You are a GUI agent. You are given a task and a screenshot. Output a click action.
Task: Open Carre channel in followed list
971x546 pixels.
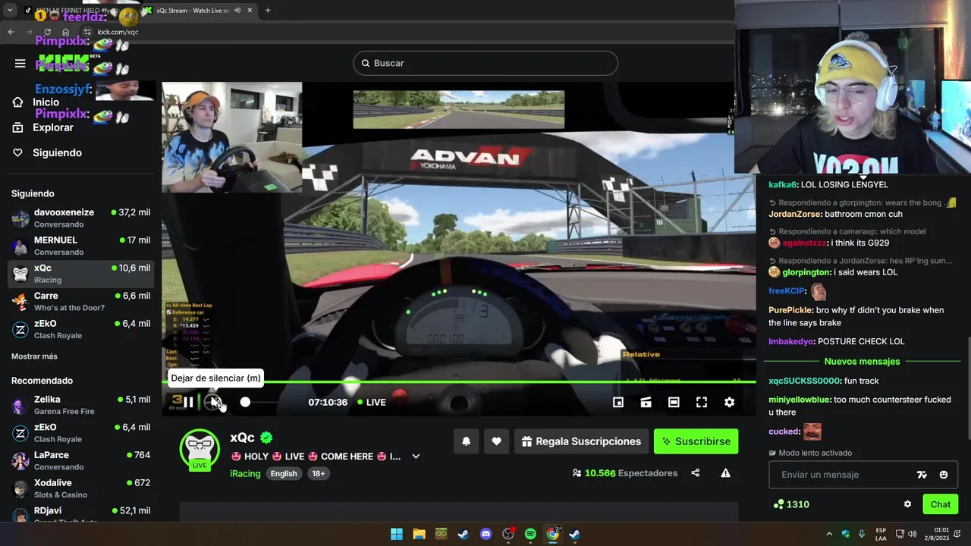pyautogui.click(x=80, y=301)
